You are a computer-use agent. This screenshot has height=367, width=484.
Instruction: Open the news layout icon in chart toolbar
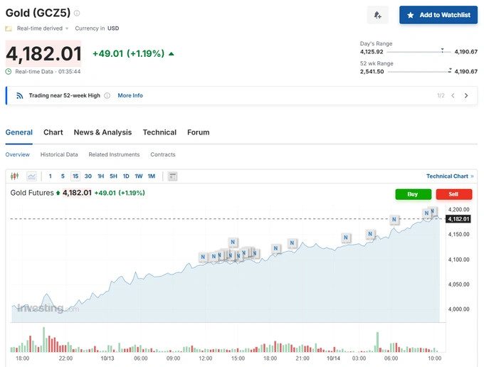click(172, 176)
